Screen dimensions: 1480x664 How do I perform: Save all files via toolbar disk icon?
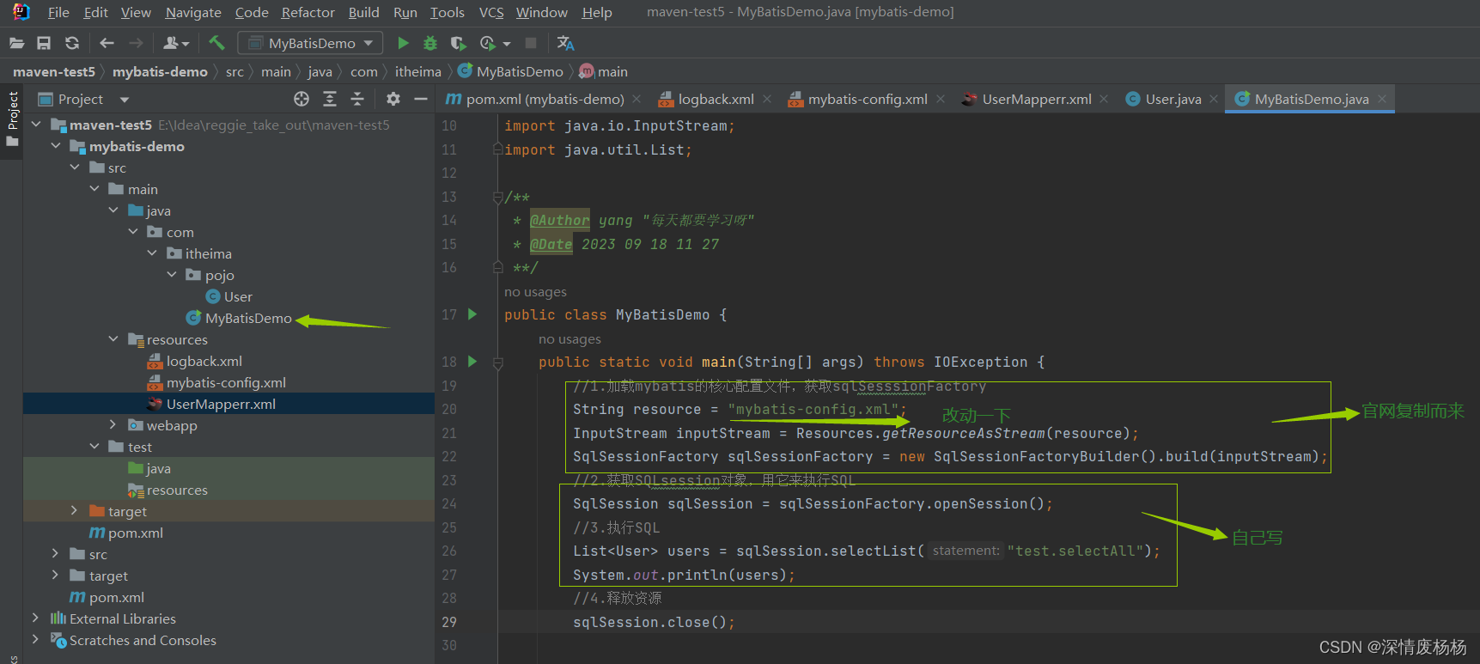coord(44,43)
